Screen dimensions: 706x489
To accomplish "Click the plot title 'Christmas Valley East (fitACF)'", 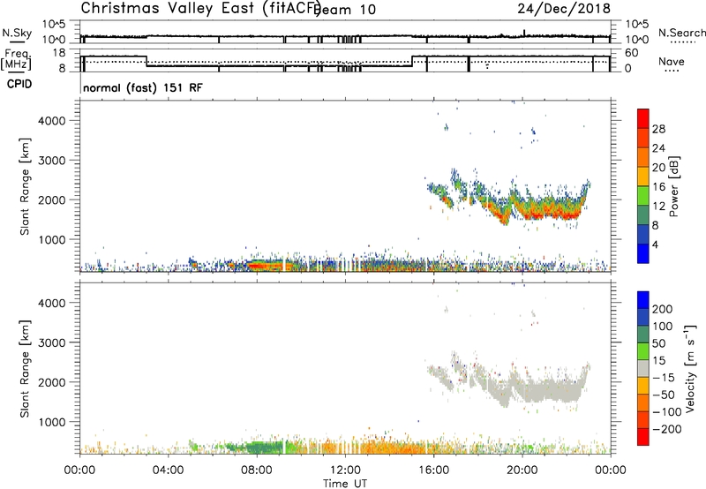I will (200, 8).
